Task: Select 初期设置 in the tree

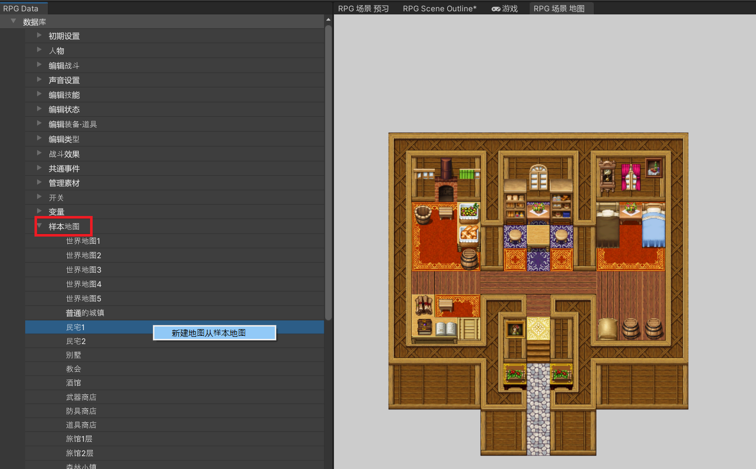Action: (x=64, y=36)
